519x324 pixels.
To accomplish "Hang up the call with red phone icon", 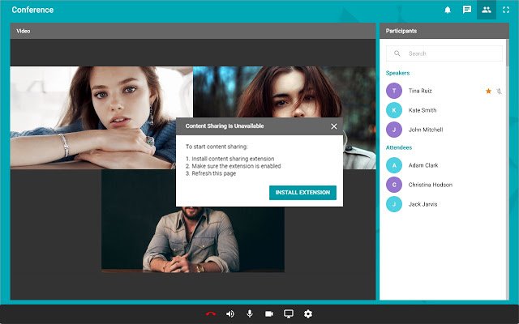I will (211, 313).
